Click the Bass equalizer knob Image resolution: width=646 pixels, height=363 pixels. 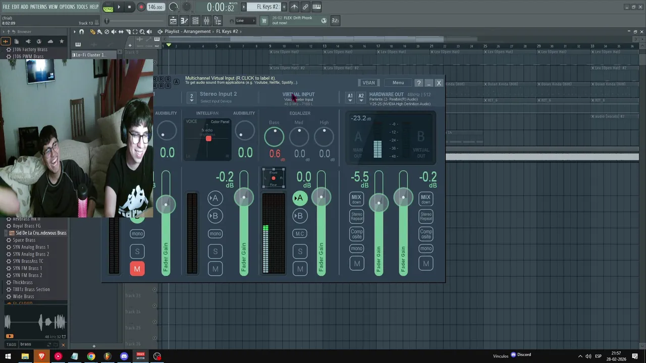pos(274,137)
